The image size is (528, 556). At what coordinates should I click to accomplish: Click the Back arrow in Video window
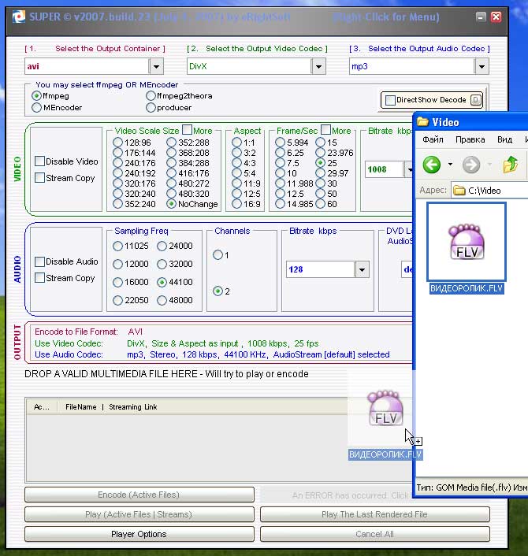click(x=432, y=165)
